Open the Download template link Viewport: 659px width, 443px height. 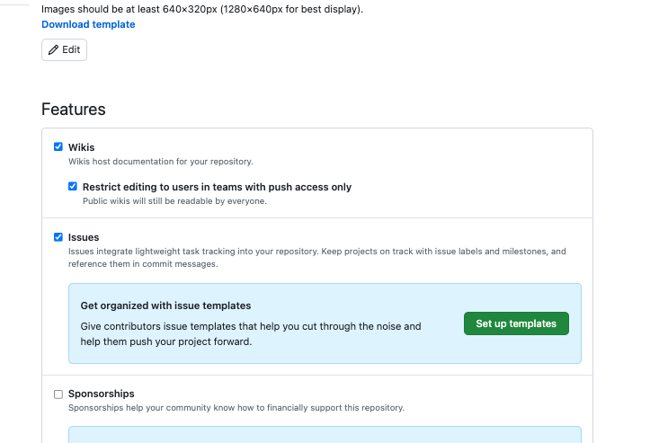88,24
